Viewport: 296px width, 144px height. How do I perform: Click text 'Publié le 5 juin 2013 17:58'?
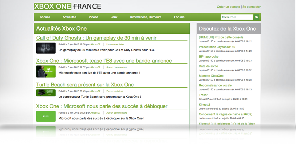pyautogui.click(x=72, y=44)
